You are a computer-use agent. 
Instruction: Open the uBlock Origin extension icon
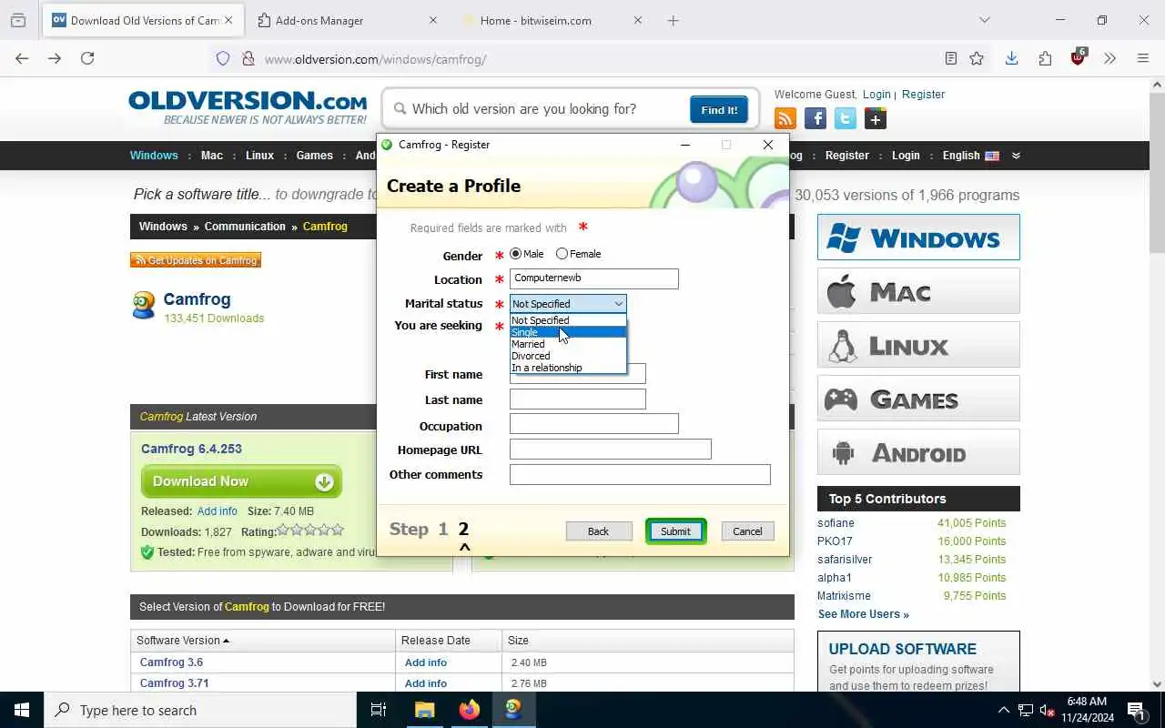(x=1079, y=57)
